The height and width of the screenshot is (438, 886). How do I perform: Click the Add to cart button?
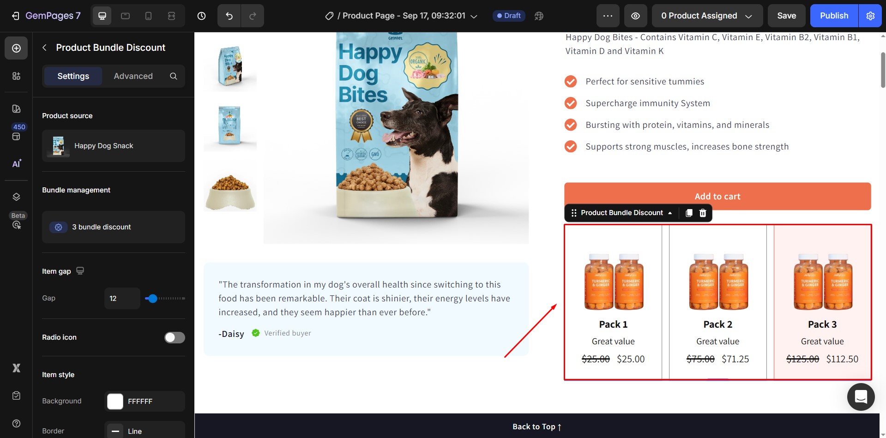(717, 196)
